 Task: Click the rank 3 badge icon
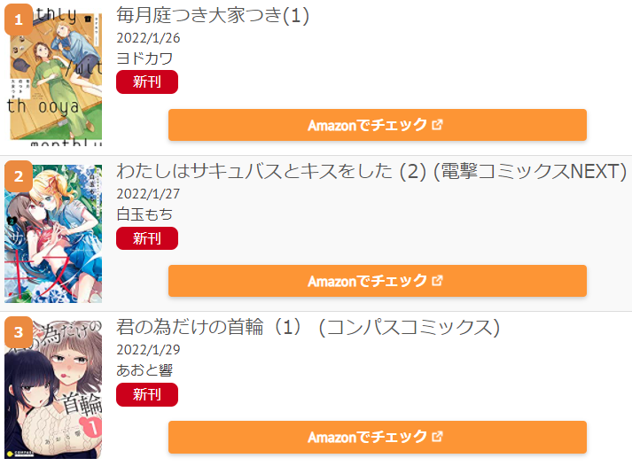click(x=19, y=332)
